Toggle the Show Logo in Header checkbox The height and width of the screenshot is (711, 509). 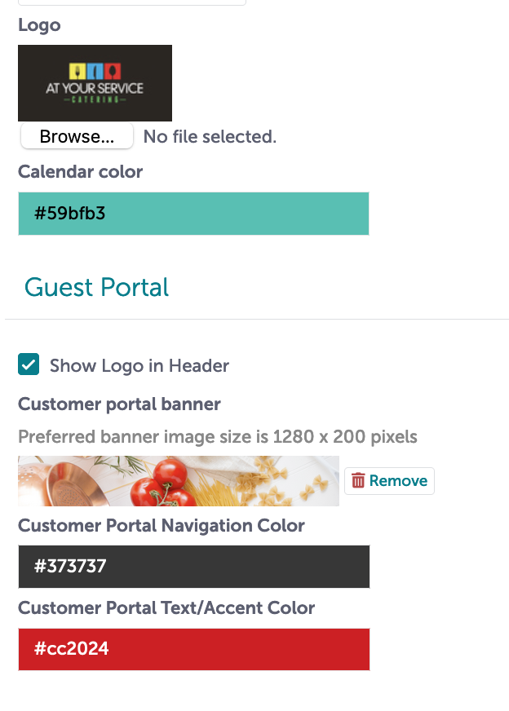(29, 364)
